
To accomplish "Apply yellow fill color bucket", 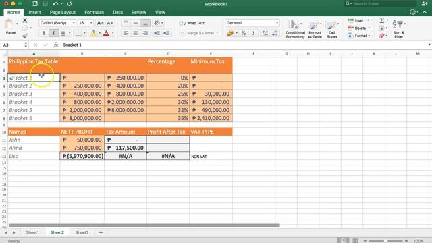I will pyautogui.click(x=93, y=33).
